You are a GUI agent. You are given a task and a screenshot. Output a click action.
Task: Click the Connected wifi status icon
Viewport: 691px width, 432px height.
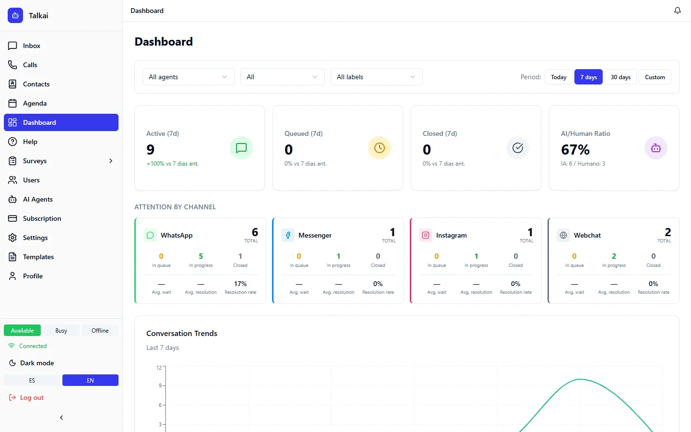[x=12, y=346]
